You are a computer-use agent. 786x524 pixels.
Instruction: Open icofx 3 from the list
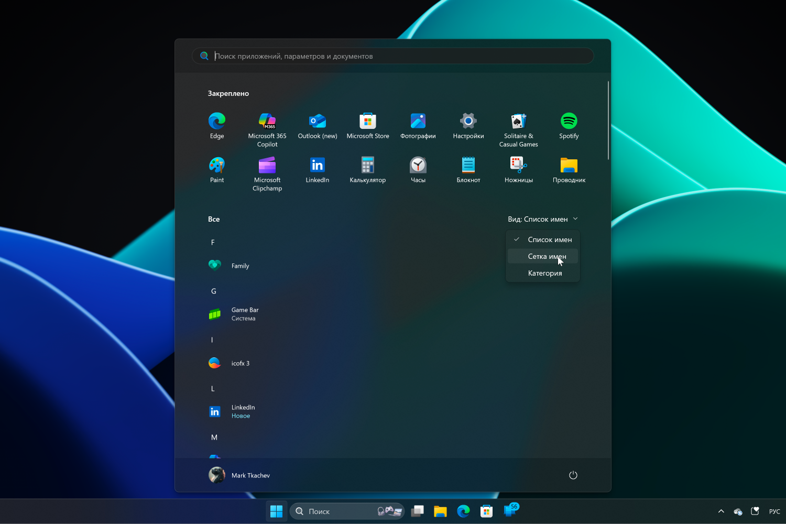tap(228, 363)
